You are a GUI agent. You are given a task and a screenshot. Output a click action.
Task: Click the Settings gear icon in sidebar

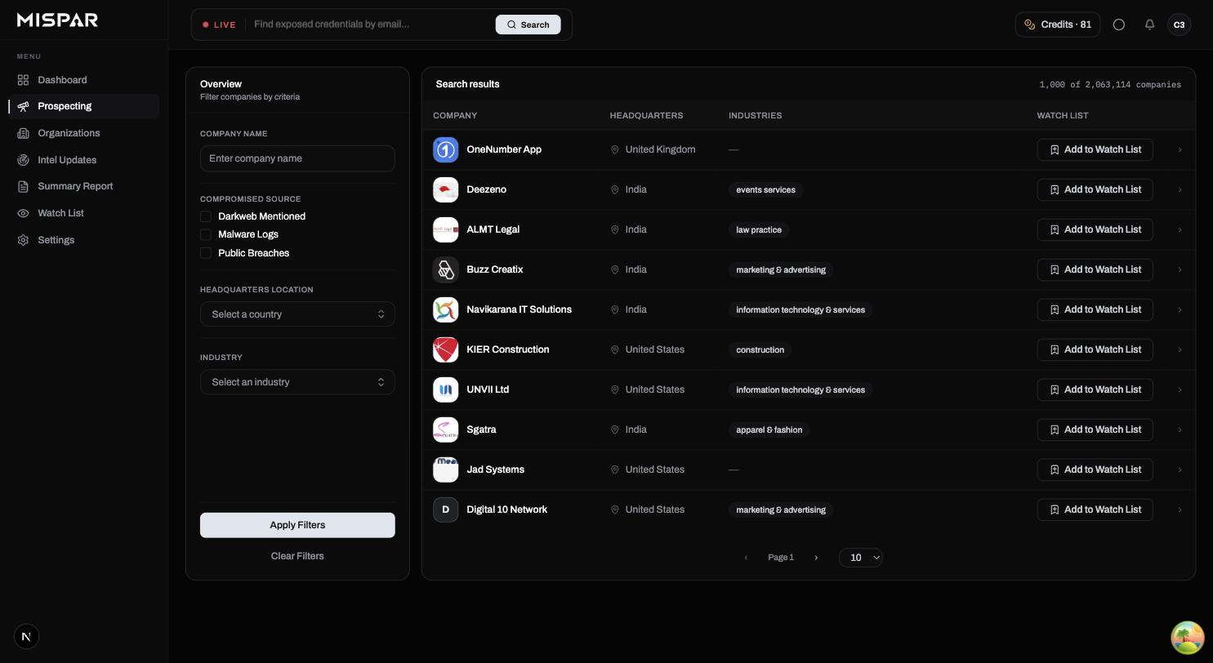(x=23, y=240)
